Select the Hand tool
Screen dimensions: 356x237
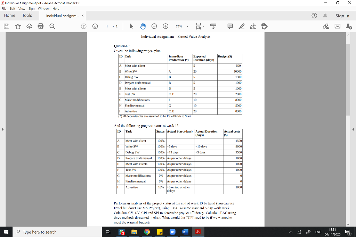[143, 26]
